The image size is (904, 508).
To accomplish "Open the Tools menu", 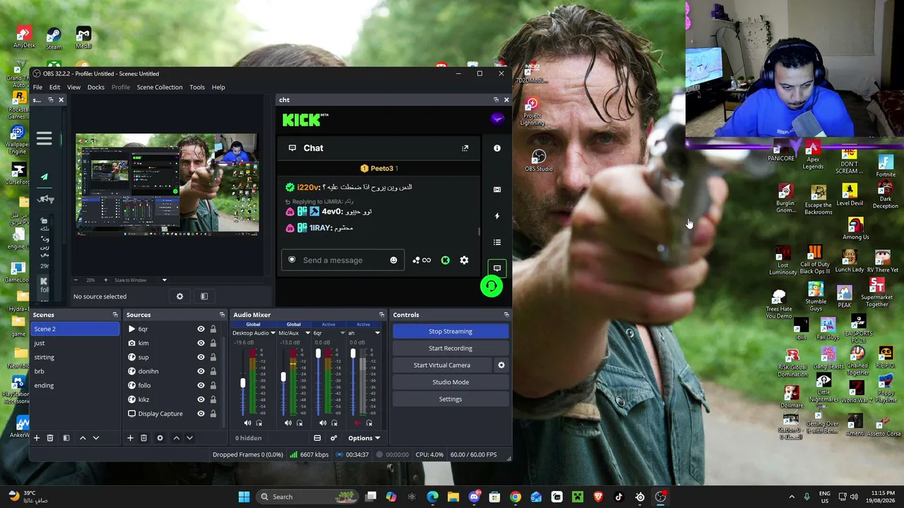I will tap(197, 87).
